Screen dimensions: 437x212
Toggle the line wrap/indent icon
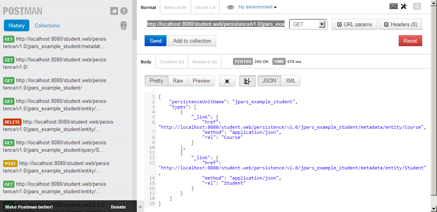pyautogui.click(x=247, y=81)
